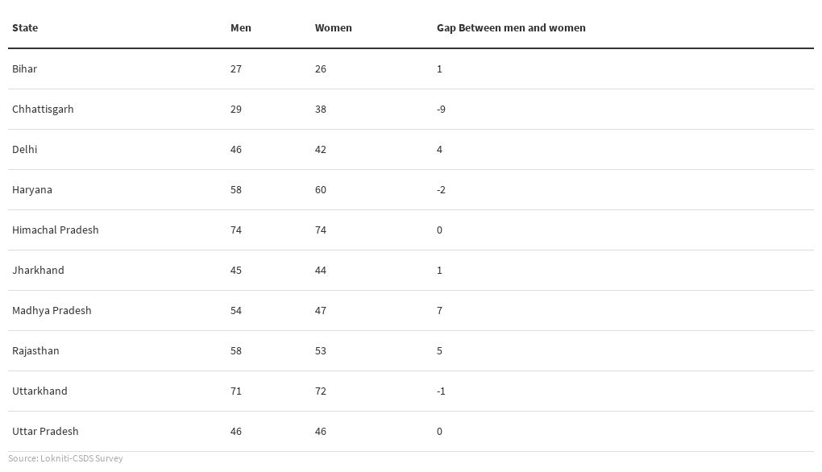Screen dimensions: 822x472
Task: Select the Women value 72 for Uttarkhand
Action: pos(320,391)
